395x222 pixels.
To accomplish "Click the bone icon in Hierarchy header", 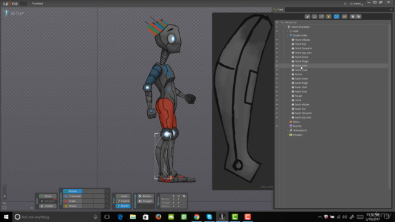I will click(x=281, y=22).
